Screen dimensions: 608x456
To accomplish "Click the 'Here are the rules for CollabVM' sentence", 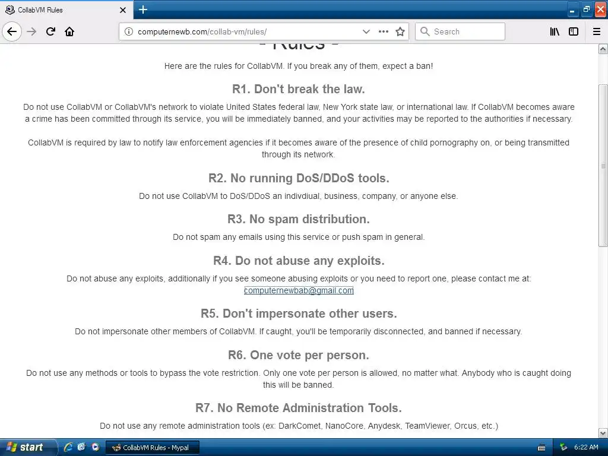I will 299,66.
